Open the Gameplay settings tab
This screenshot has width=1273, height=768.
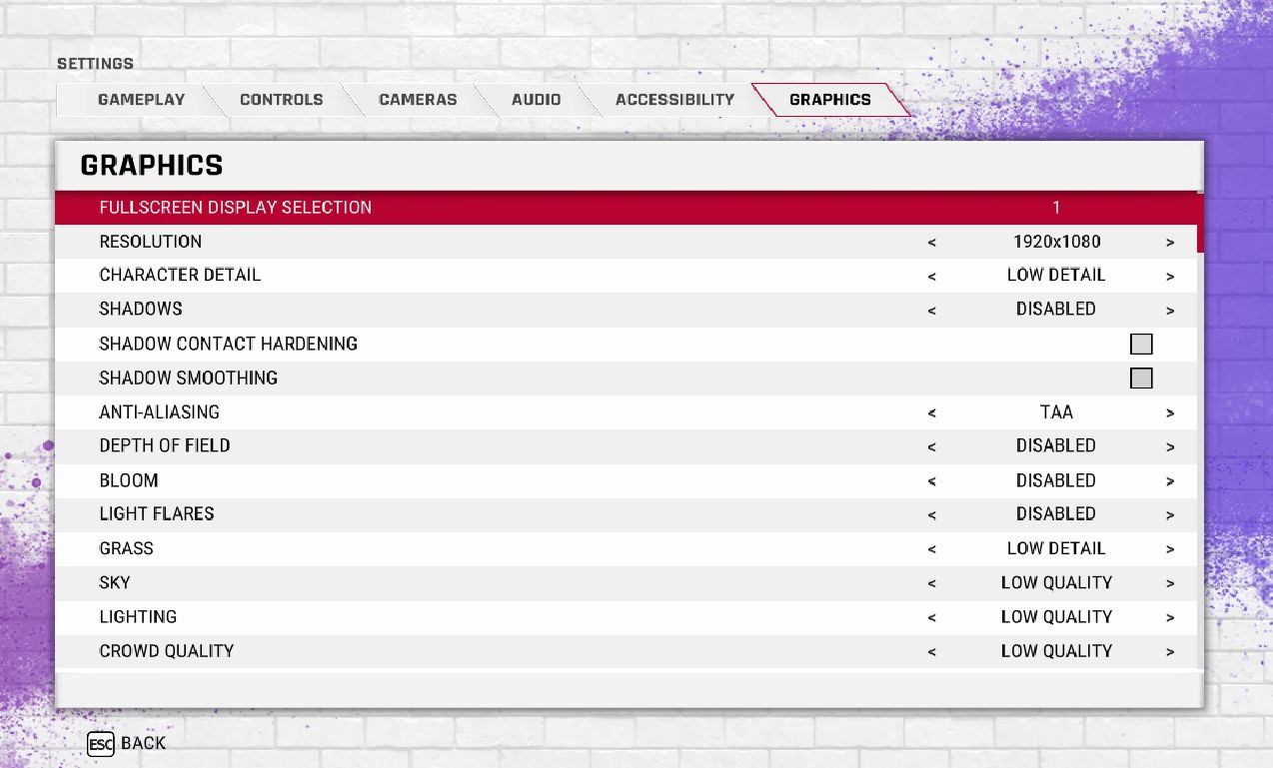141,100
